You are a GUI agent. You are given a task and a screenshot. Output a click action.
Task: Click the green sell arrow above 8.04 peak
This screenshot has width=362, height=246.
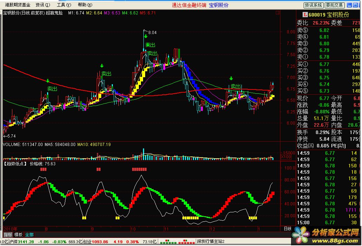click(146, 36)
